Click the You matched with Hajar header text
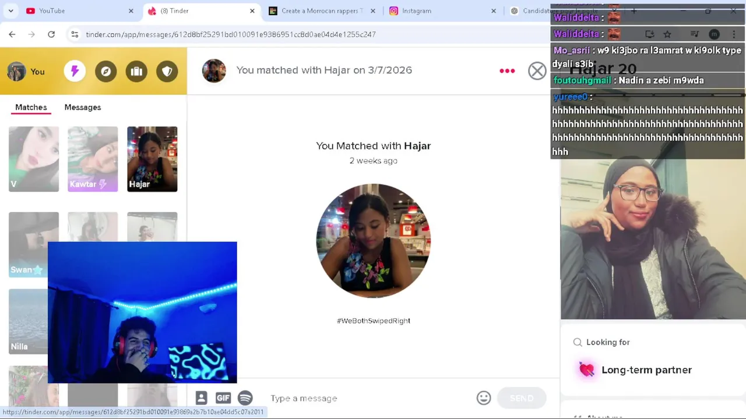The height and width of the screenshot is (419, 746). [324, 70]
